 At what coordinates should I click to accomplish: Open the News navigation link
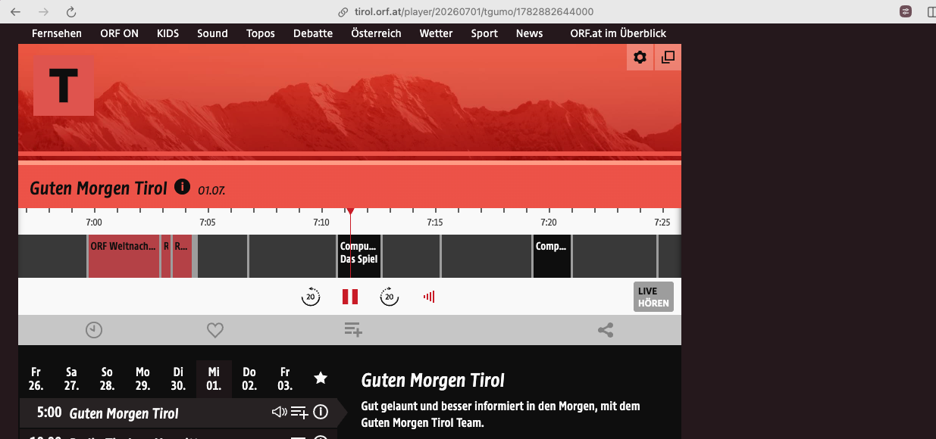click(x=529, y=33)
